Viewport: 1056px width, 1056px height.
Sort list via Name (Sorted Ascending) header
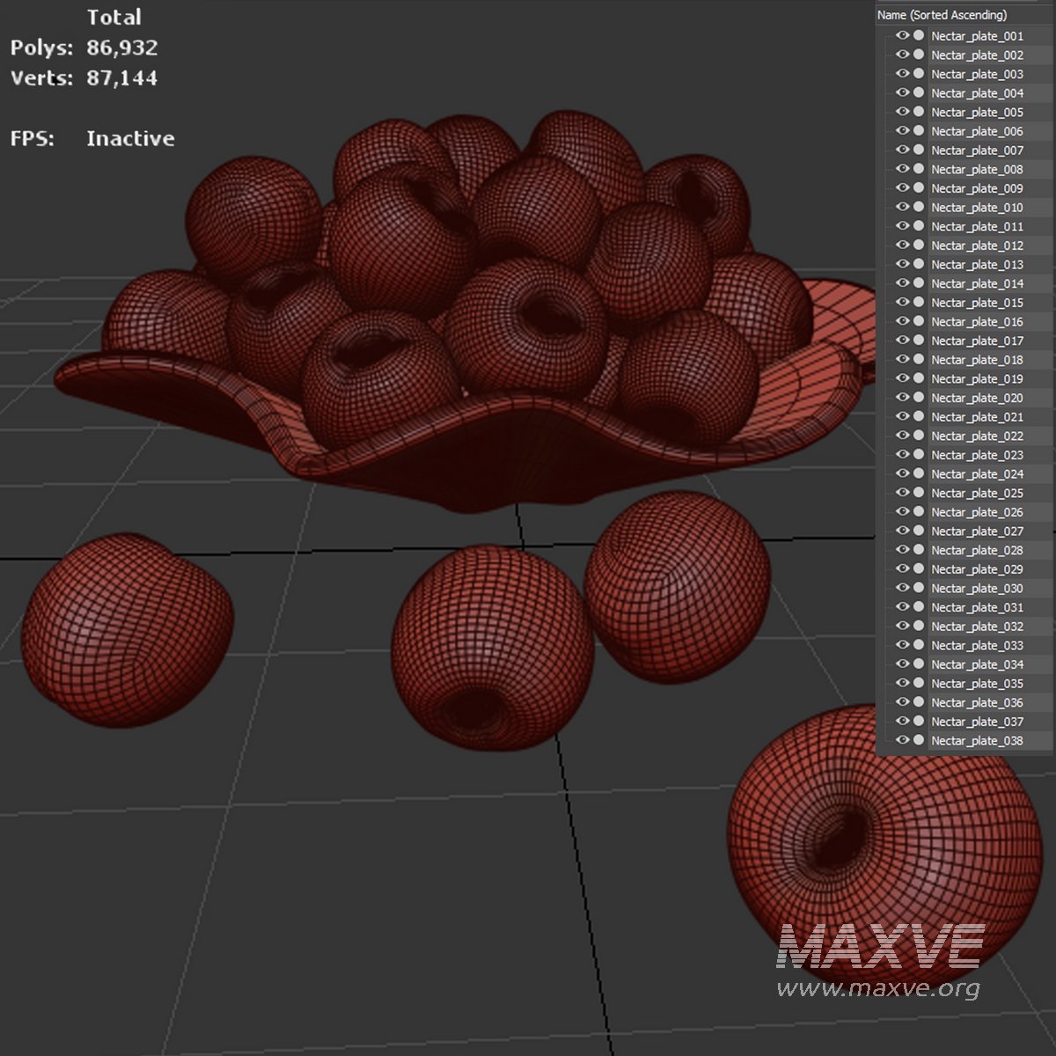(x=942, y=15)
